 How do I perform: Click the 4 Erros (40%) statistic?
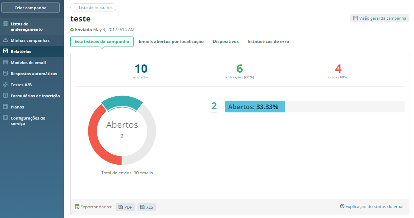click(338, 71)
